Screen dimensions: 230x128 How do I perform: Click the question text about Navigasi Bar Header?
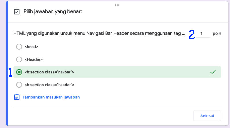click(x=99, y=33)
